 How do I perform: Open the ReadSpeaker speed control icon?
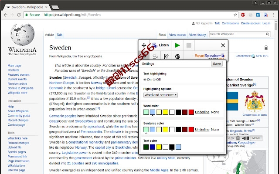tap(166, 57)
